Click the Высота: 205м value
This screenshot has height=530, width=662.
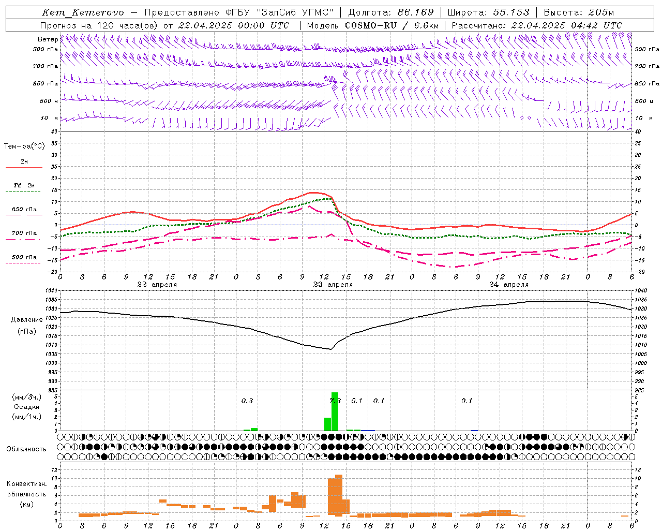(579, 12)
